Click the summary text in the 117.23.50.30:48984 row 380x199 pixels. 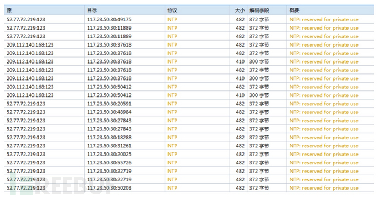coord(324,112)
